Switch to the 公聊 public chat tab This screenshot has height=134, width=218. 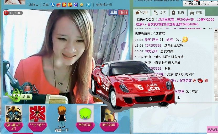click(x=142, y=13)
